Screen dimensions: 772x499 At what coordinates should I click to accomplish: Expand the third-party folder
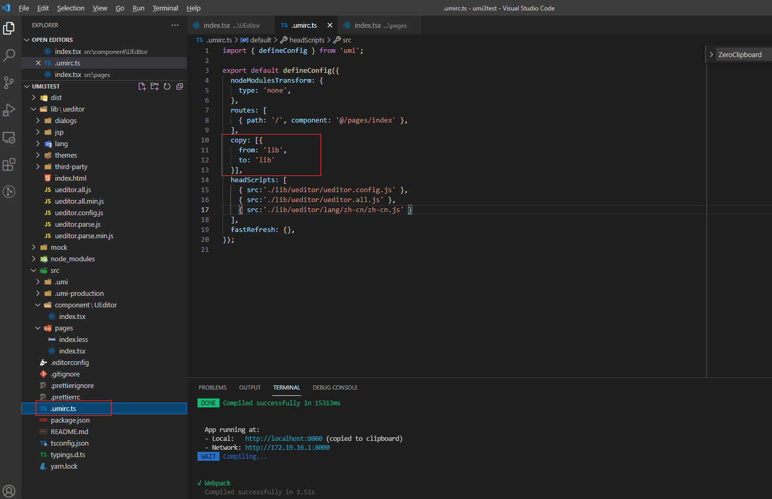tap(104, 167)
